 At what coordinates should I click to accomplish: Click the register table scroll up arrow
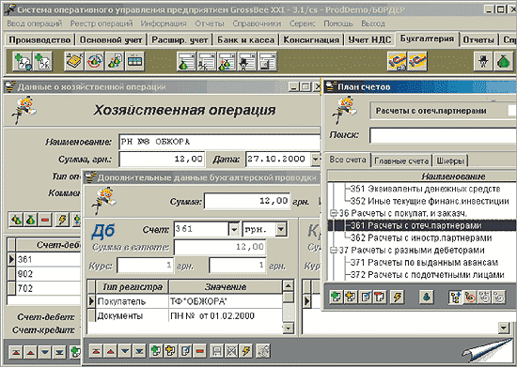(x=289, y=285)
